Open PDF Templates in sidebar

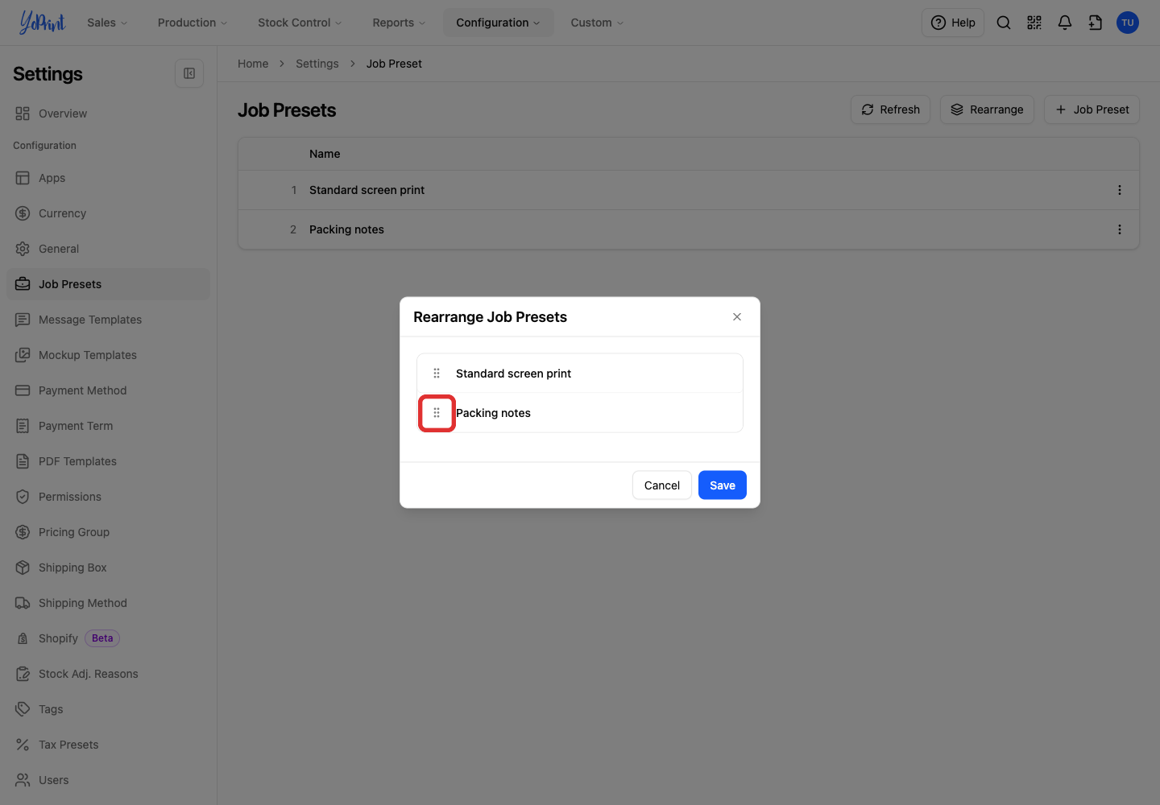pos(108,461)
